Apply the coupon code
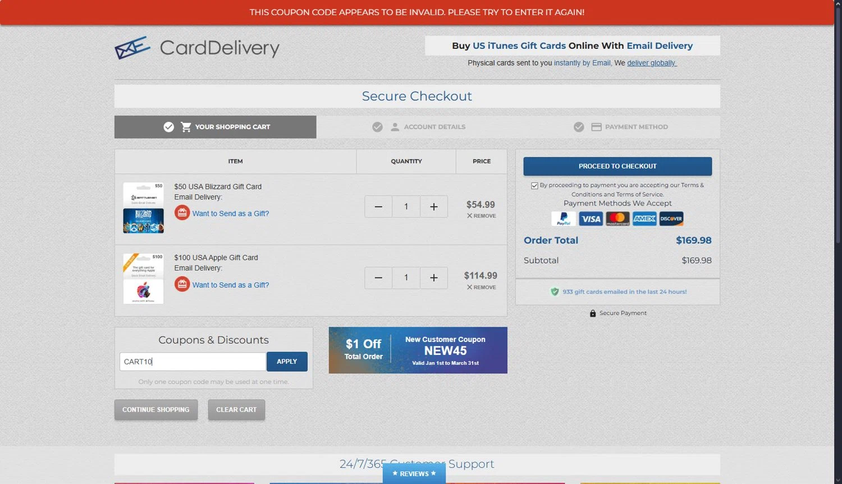 287,362
